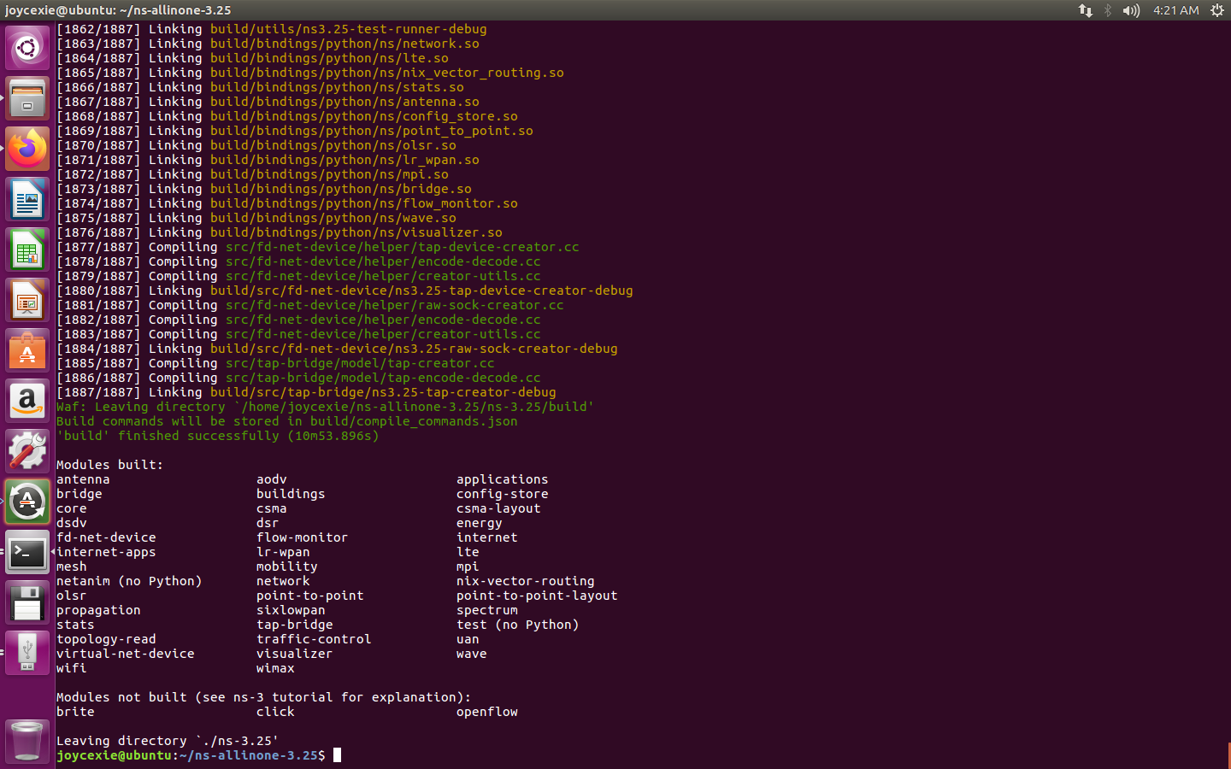Open LibreOffice Impress presentation app
The height and width of the screenshot is (769, 1231).
27,300
